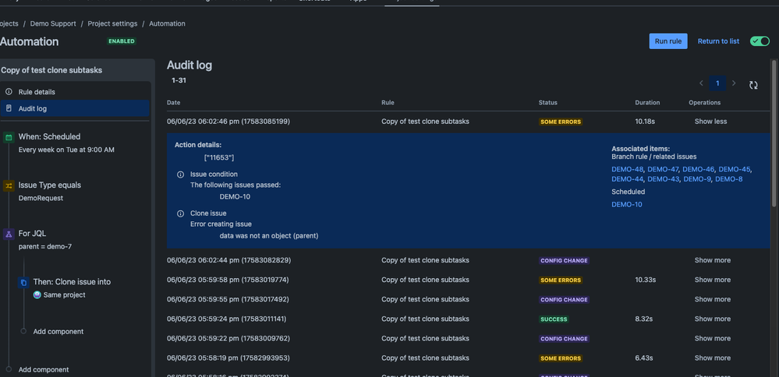Toggle the automation rule enabled switch
The width and height of the screenshot is (779, 377).
[760, 41]
